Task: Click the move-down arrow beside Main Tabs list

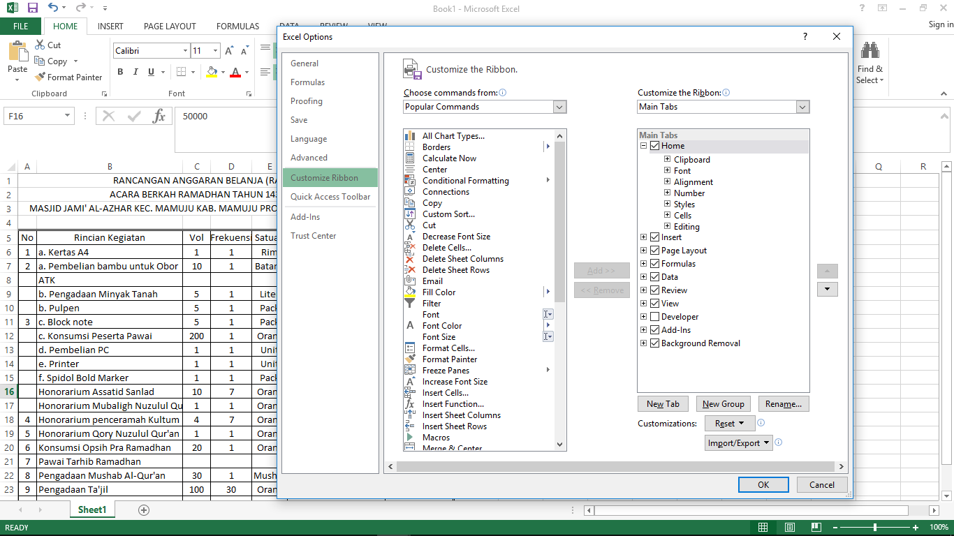Action: [827, 288]
